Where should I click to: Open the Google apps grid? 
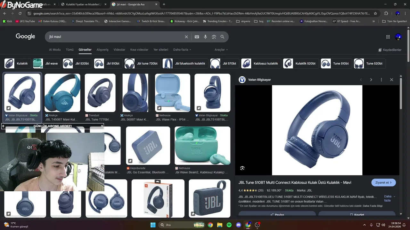pos(388,37)
